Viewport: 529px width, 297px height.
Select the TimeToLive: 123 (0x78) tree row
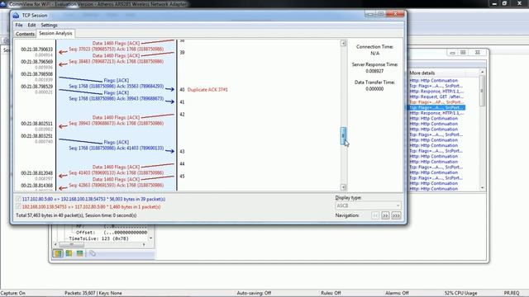coord(99,238)
